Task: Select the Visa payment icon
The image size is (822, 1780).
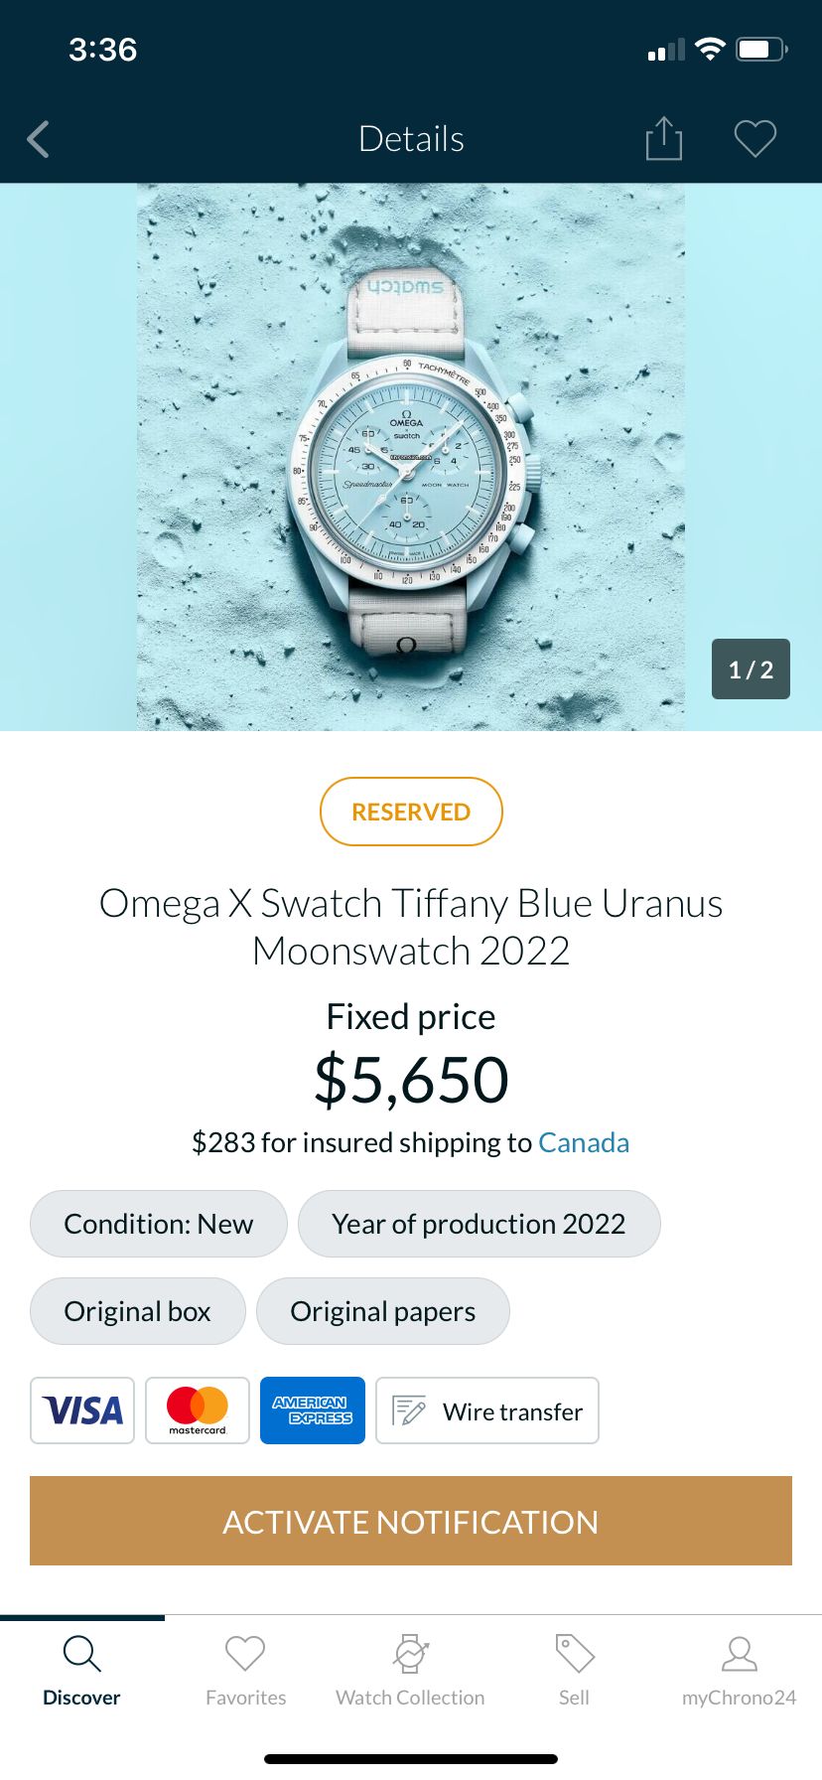Action: point(82,1410)
